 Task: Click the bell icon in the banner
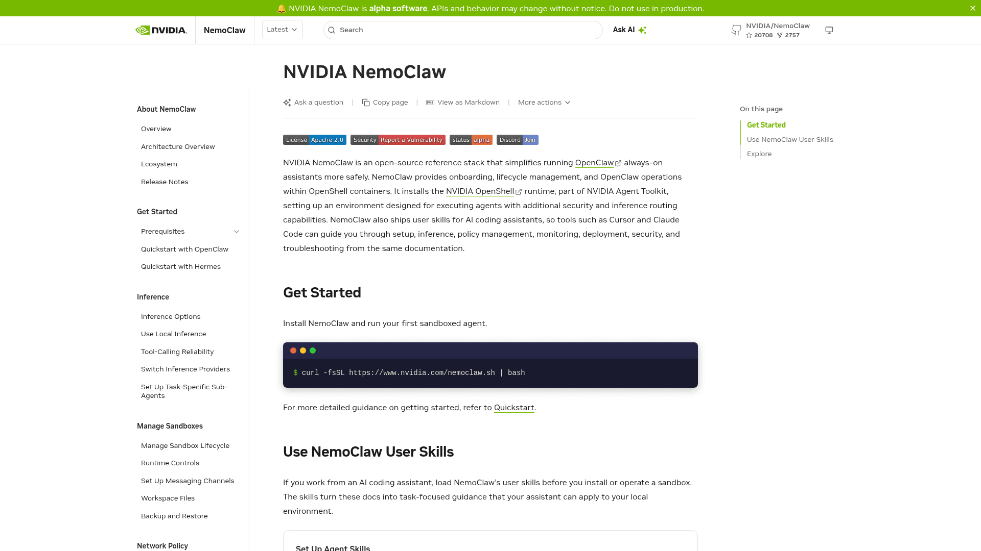pos(282,8)
